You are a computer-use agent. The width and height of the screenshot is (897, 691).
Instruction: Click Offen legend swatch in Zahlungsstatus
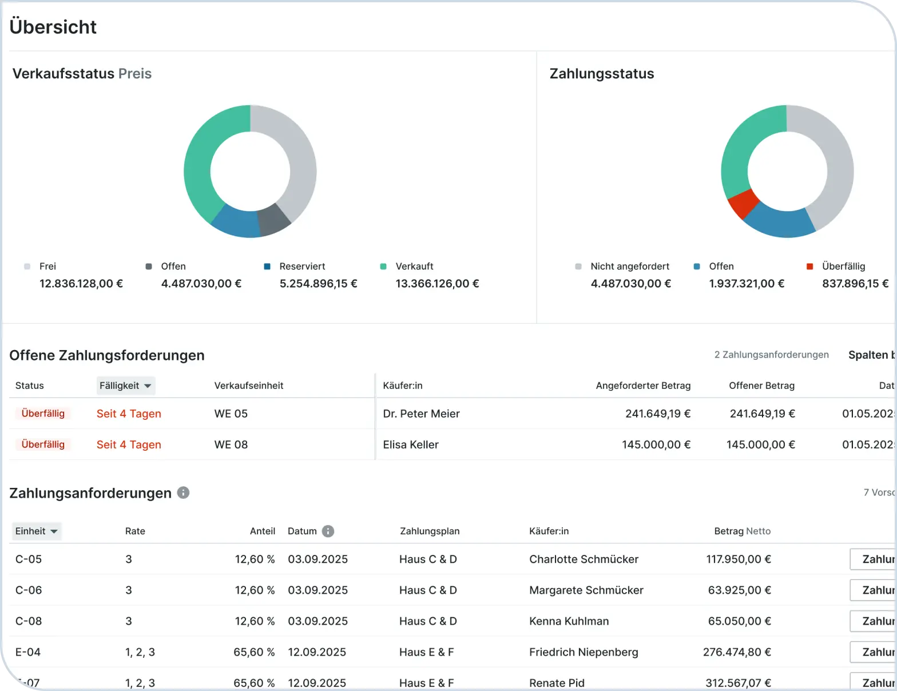(697, 267)
